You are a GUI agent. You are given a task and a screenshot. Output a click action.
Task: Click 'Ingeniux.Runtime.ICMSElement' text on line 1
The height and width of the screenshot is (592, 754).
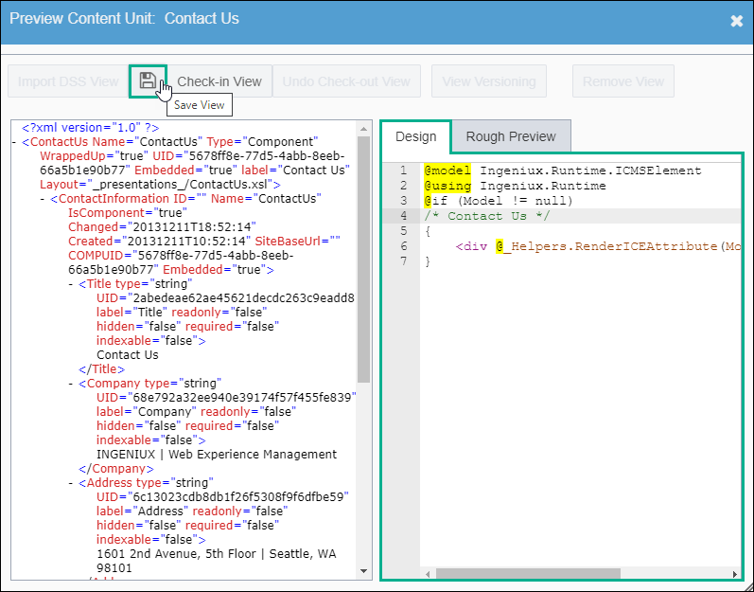(590, 170)
